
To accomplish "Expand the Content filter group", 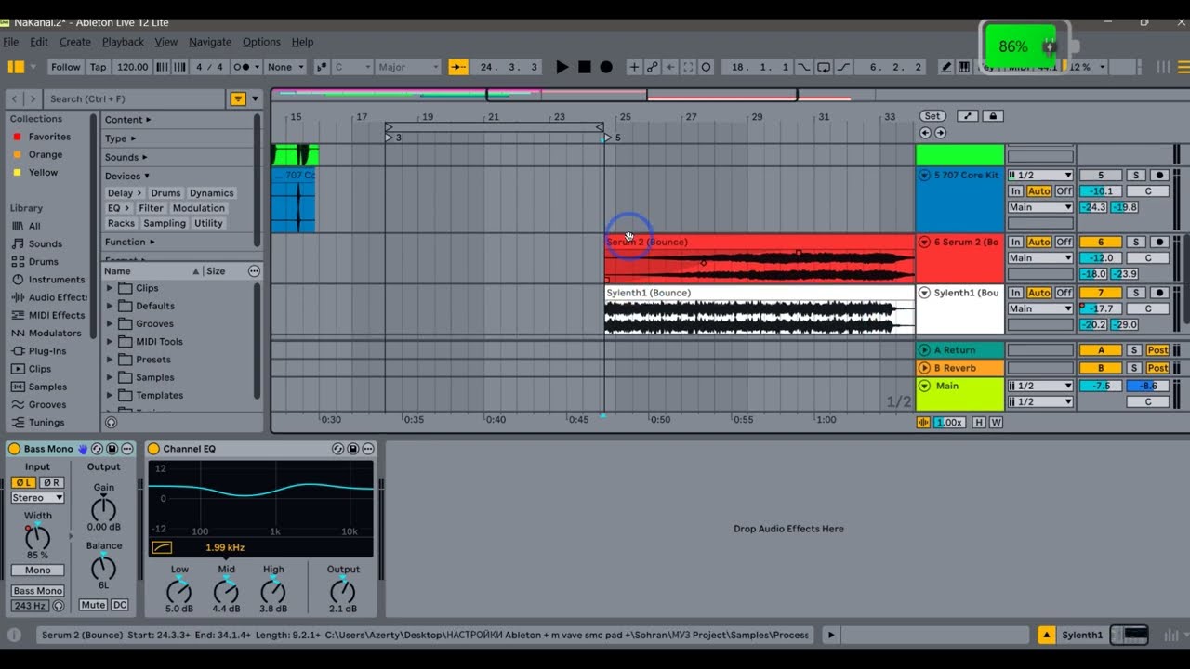I will pyautogui.click(x=127, y=120).
